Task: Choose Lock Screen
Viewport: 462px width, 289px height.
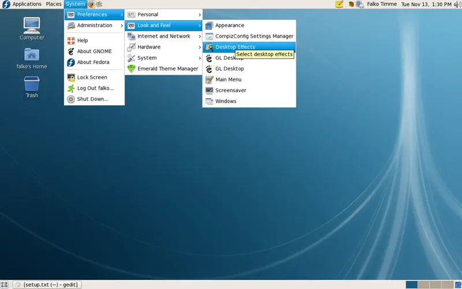Action: (94, 77)
